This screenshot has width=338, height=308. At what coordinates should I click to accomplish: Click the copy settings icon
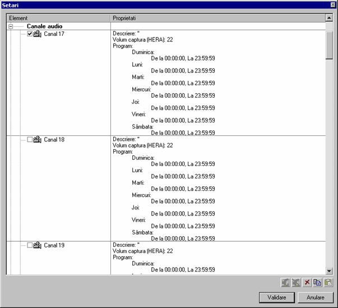pyautogui.click(x=318, y=282)
